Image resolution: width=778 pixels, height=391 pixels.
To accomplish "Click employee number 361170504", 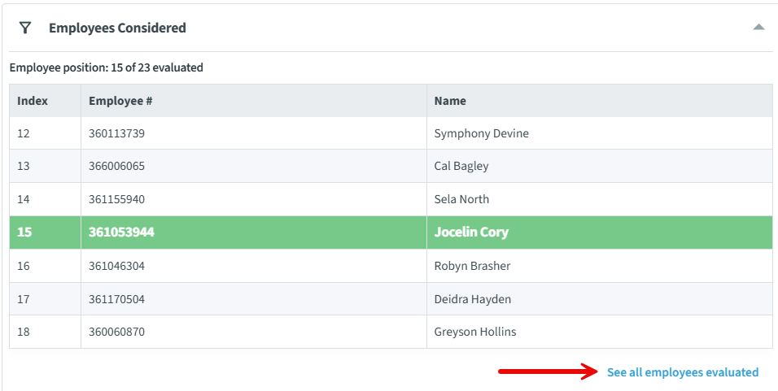I will [116, 299].
